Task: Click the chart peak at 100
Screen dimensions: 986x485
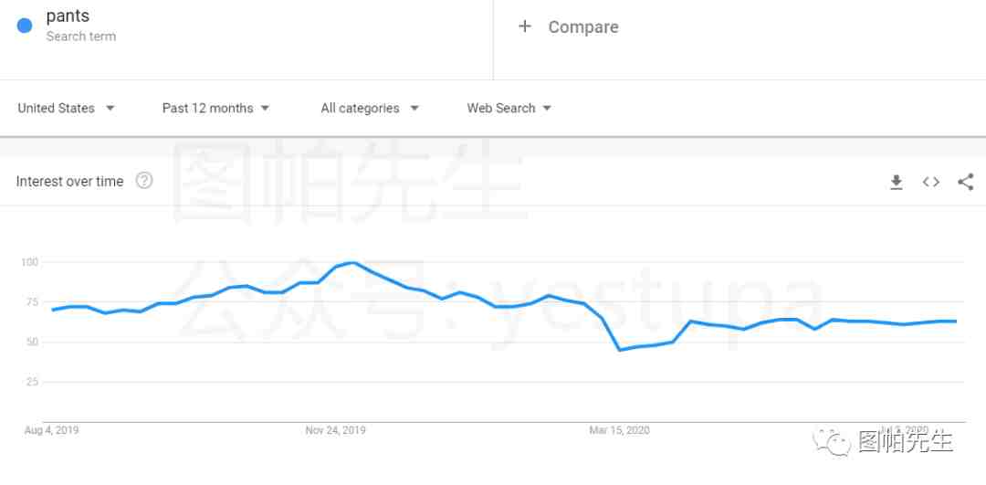Action: point(352,262)
